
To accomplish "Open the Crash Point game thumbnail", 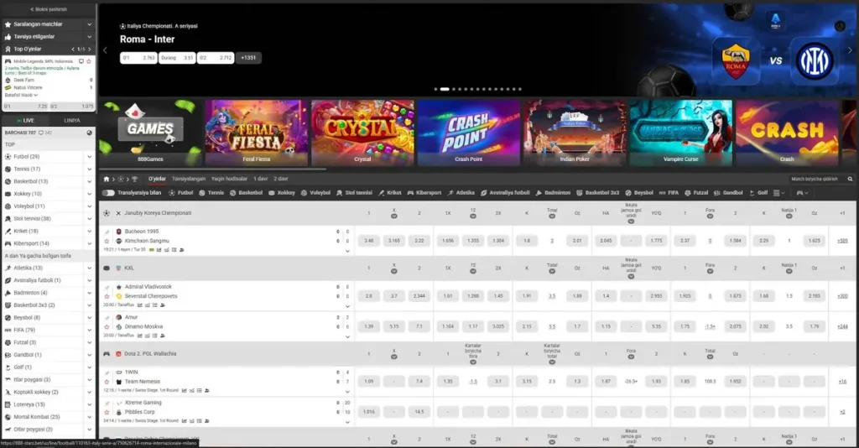I will (x=468, y=133).
